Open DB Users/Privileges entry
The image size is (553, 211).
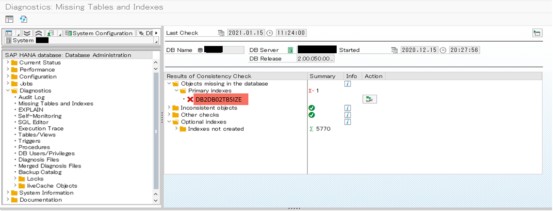(47, 153)
